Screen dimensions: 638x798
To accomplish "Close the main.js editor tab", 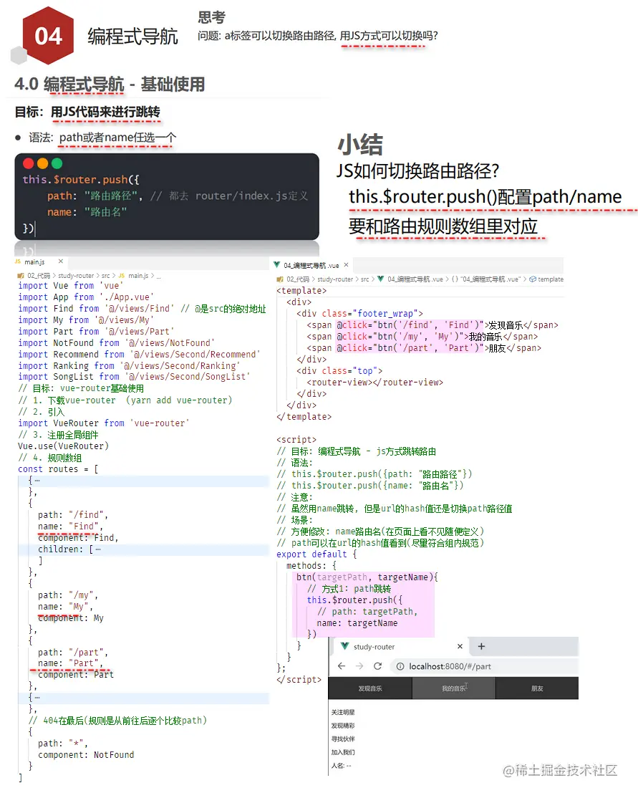I will [61, 261].
